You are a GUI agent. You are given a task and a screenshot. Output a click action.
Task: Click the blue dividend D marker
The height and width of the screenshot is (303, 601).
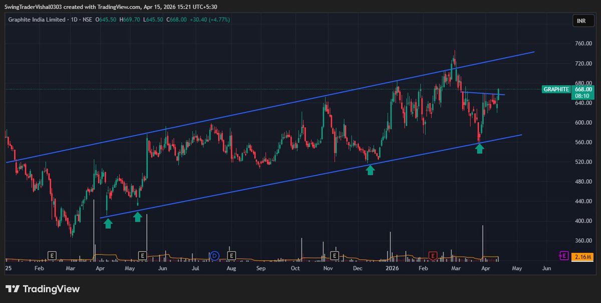coord(214,255)
